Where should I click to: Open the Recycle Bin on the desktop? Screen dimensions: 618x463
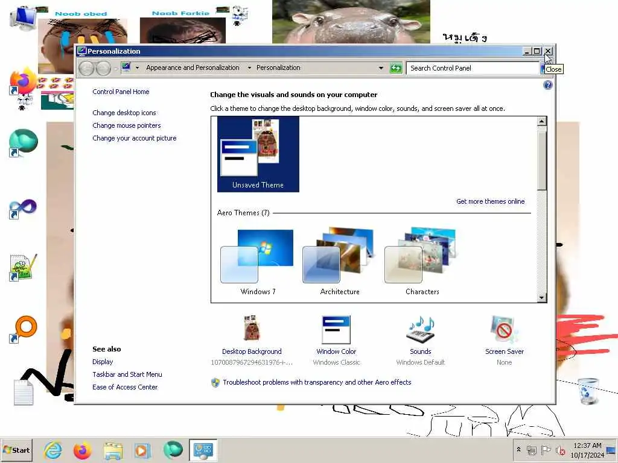(x=588, y=391)
